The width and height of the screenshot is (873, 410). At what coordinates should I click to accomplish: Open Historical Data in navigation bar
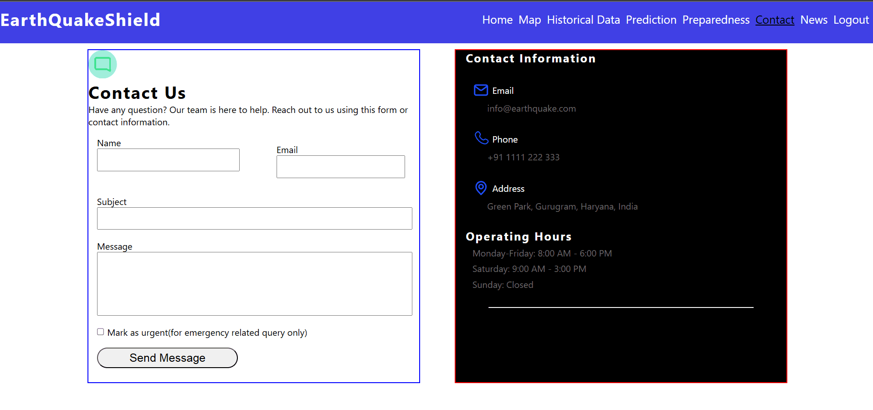pos(583,20)
